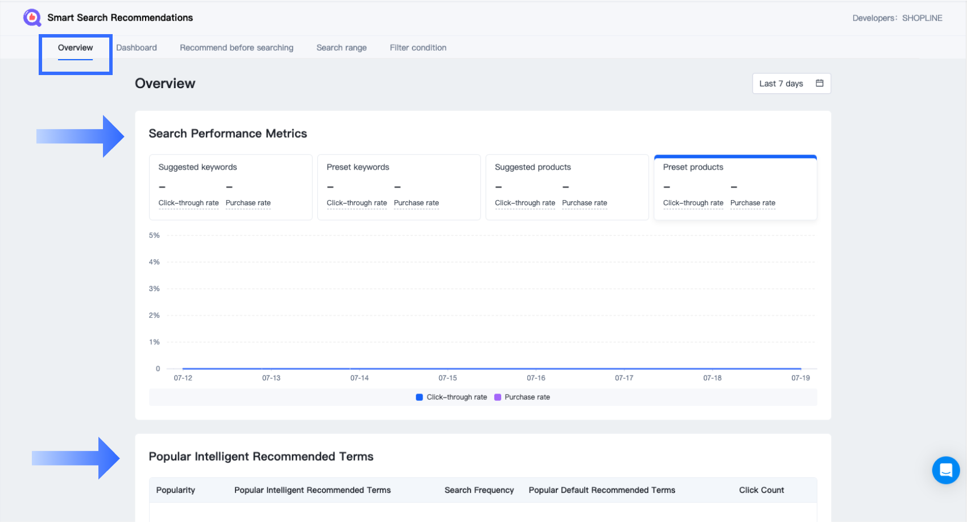Viewport: 967px width, 522px height.
Task: Switch to the Dashboard tab
Action: [x=137, y=48]
